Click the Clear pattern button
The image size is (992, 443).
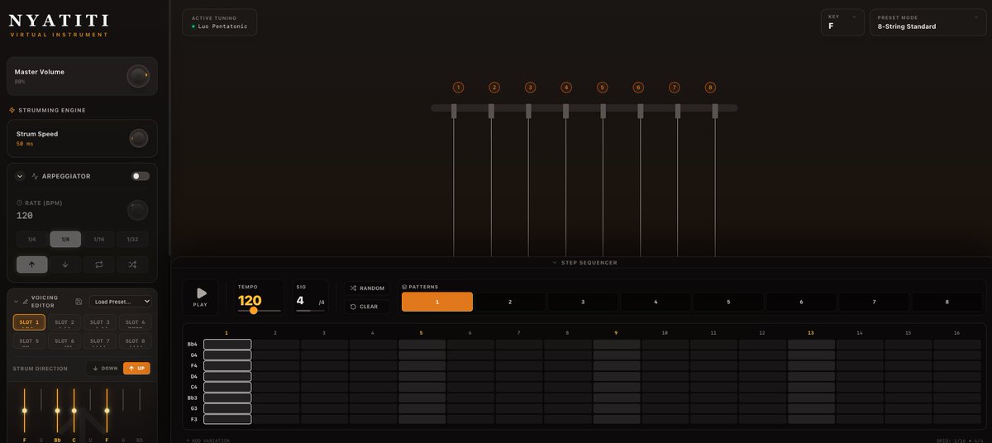coord(367,307)
